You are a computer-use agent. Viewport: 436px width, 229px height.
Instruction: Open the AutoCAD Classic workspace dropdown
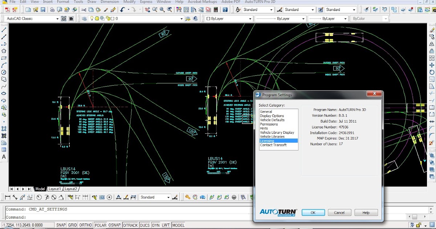pos(57,19)
